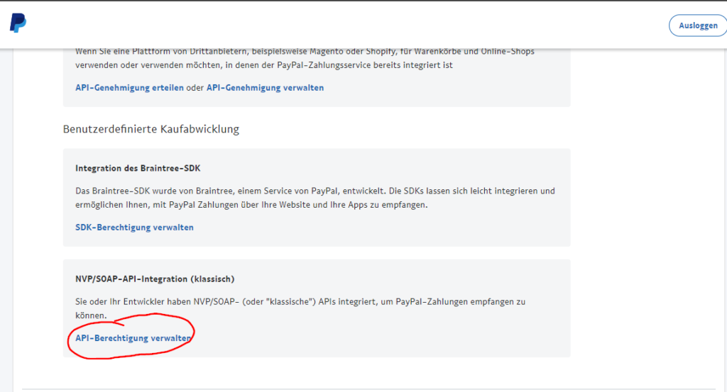Viewport: 727px width, 392px height.
Task: Click the word "oder" between API-Genehmigung links
Action: (195, 87)
